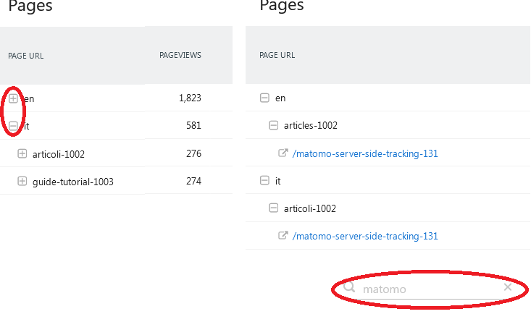Viewport: 531px width, 314px height.
Task: Click PAGE URL header in left table
Action: tap(26, 55)
